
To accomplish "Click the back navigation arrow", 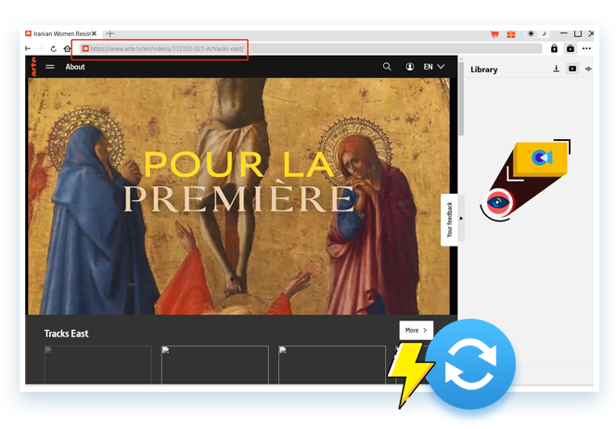I will coord(28,48).
